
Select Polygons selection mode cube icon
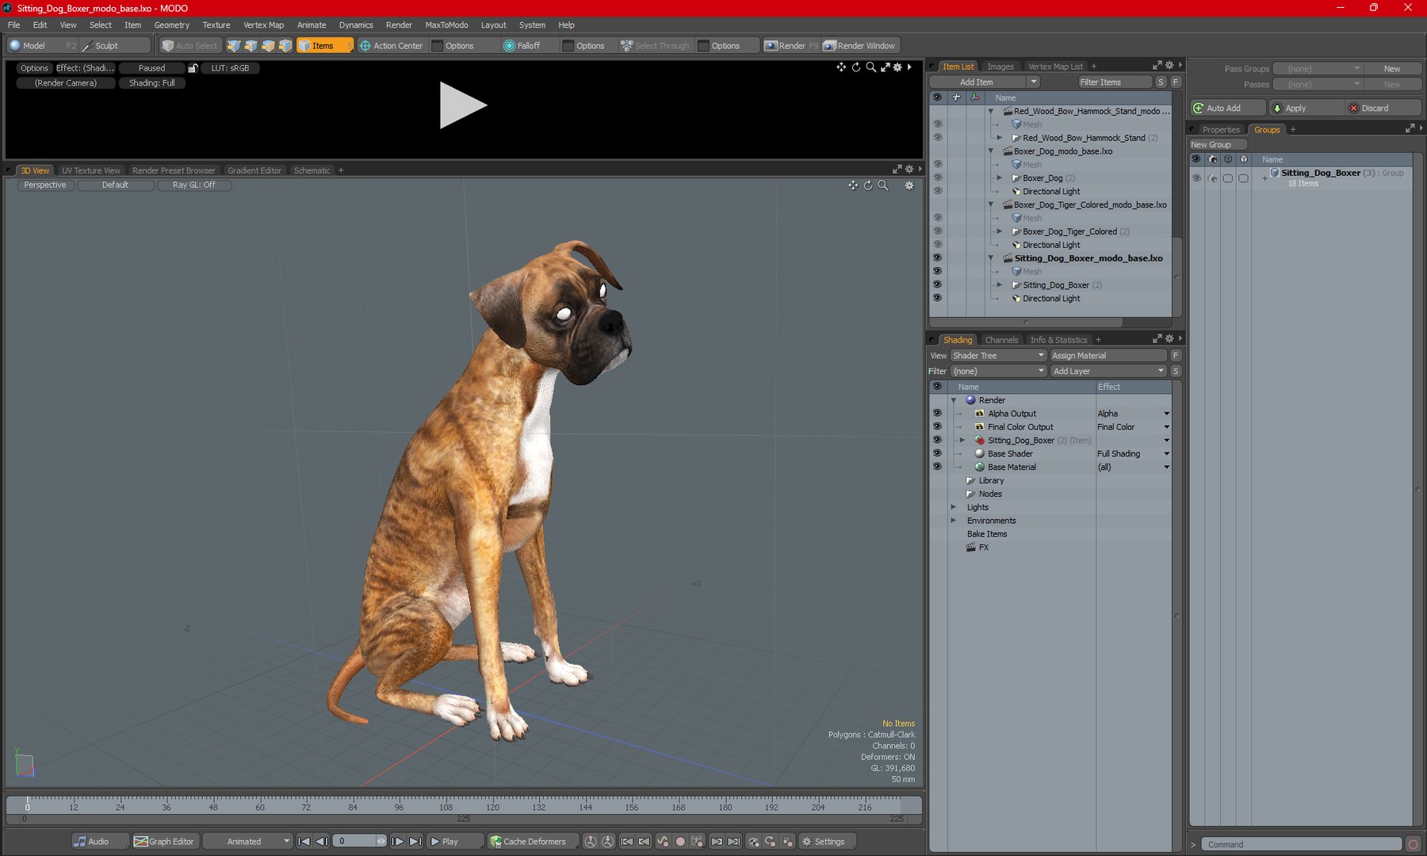point(269,46)
